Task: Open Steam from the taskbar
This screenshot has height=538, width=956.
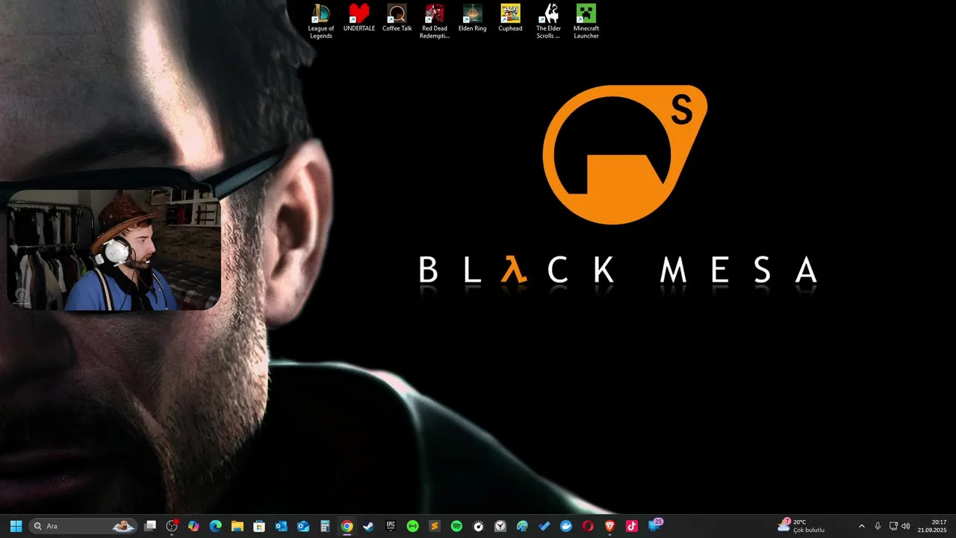Action: (369, 526)
